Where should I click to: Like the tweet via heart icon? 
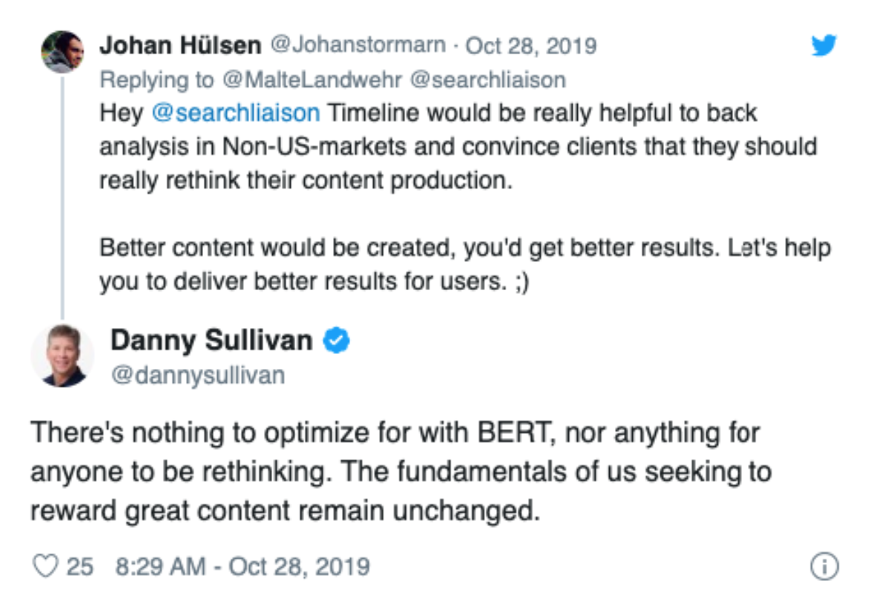click(45, 566)
